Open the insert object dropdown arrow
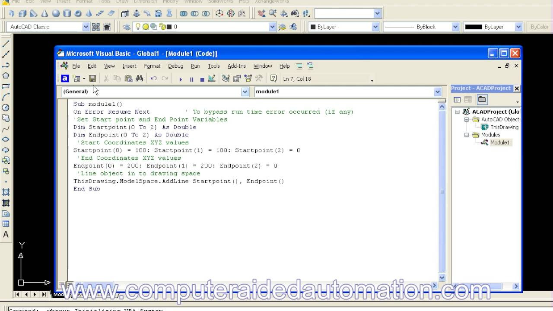 click(x=84, y=79)
